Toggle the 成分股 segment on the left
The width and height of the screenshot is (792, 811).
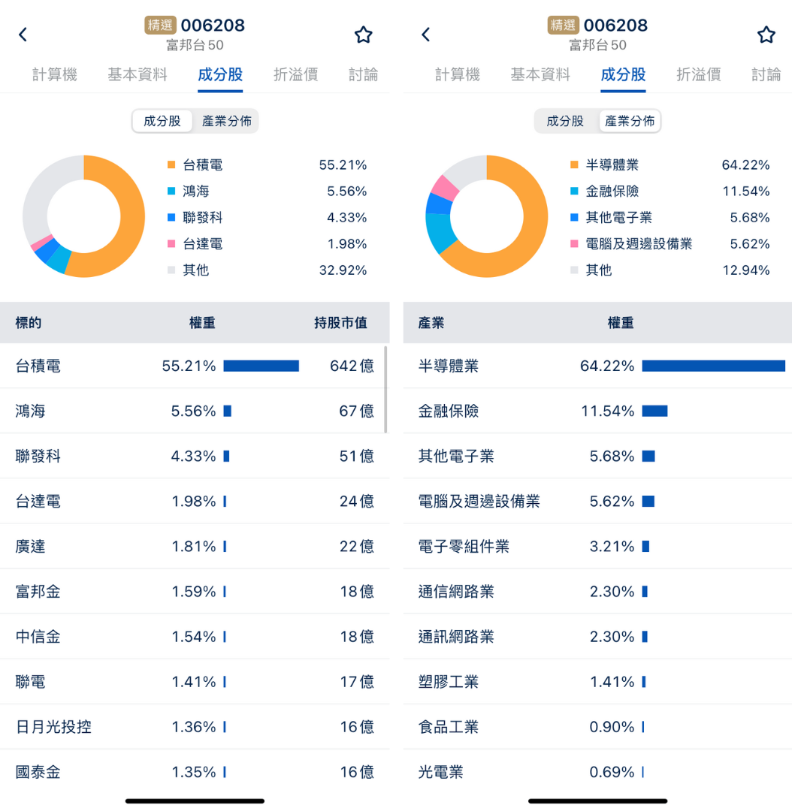pos(162,121)
